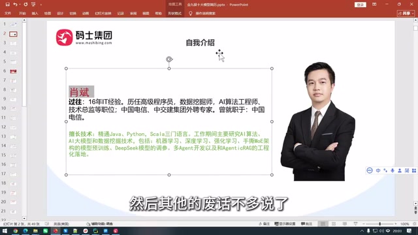Switch to Slide Sorter view in status bar
The width and height of the screenshot is (418, 235).
(334, 224)
